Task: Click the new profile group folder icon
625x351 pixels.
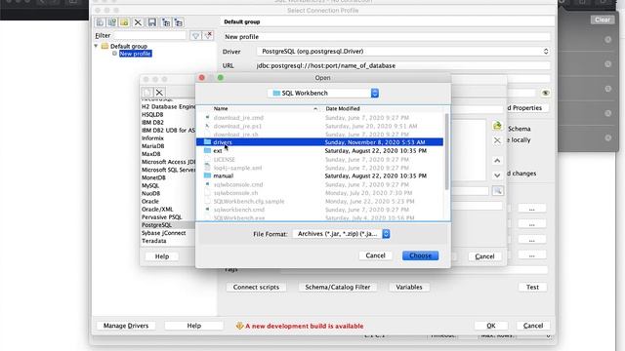Action: [x=124, y=22]
